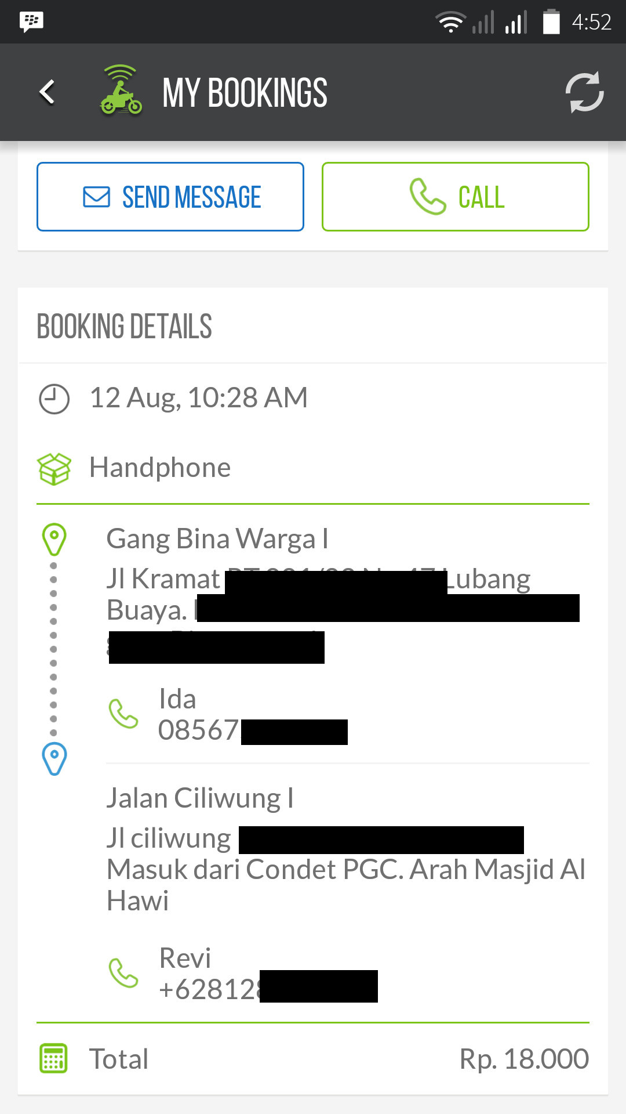The width and height of the screenshot is (626, 1114).
Task: Tap the Handphone item description
Action: coord(160,468)
